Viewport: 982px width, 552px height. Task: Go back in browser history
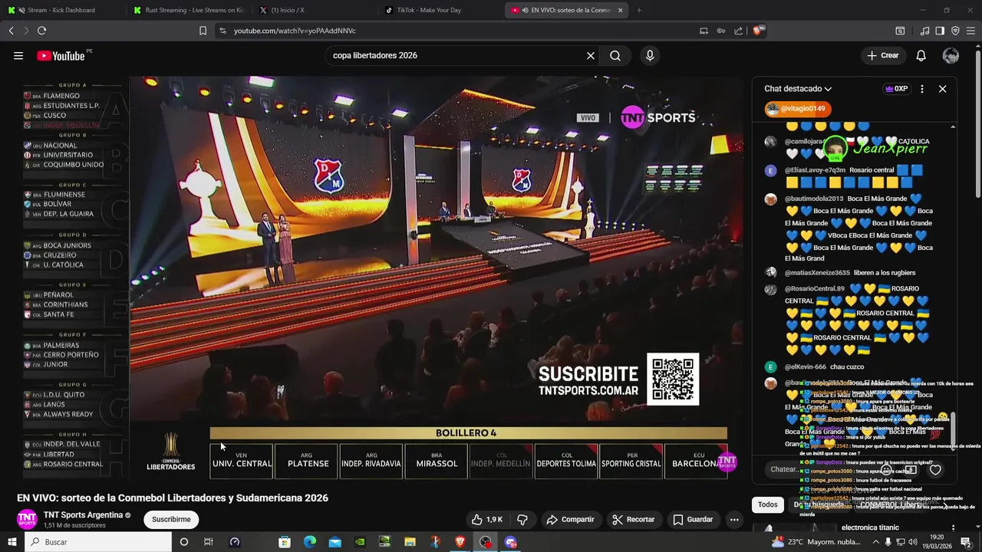(11, 31)
